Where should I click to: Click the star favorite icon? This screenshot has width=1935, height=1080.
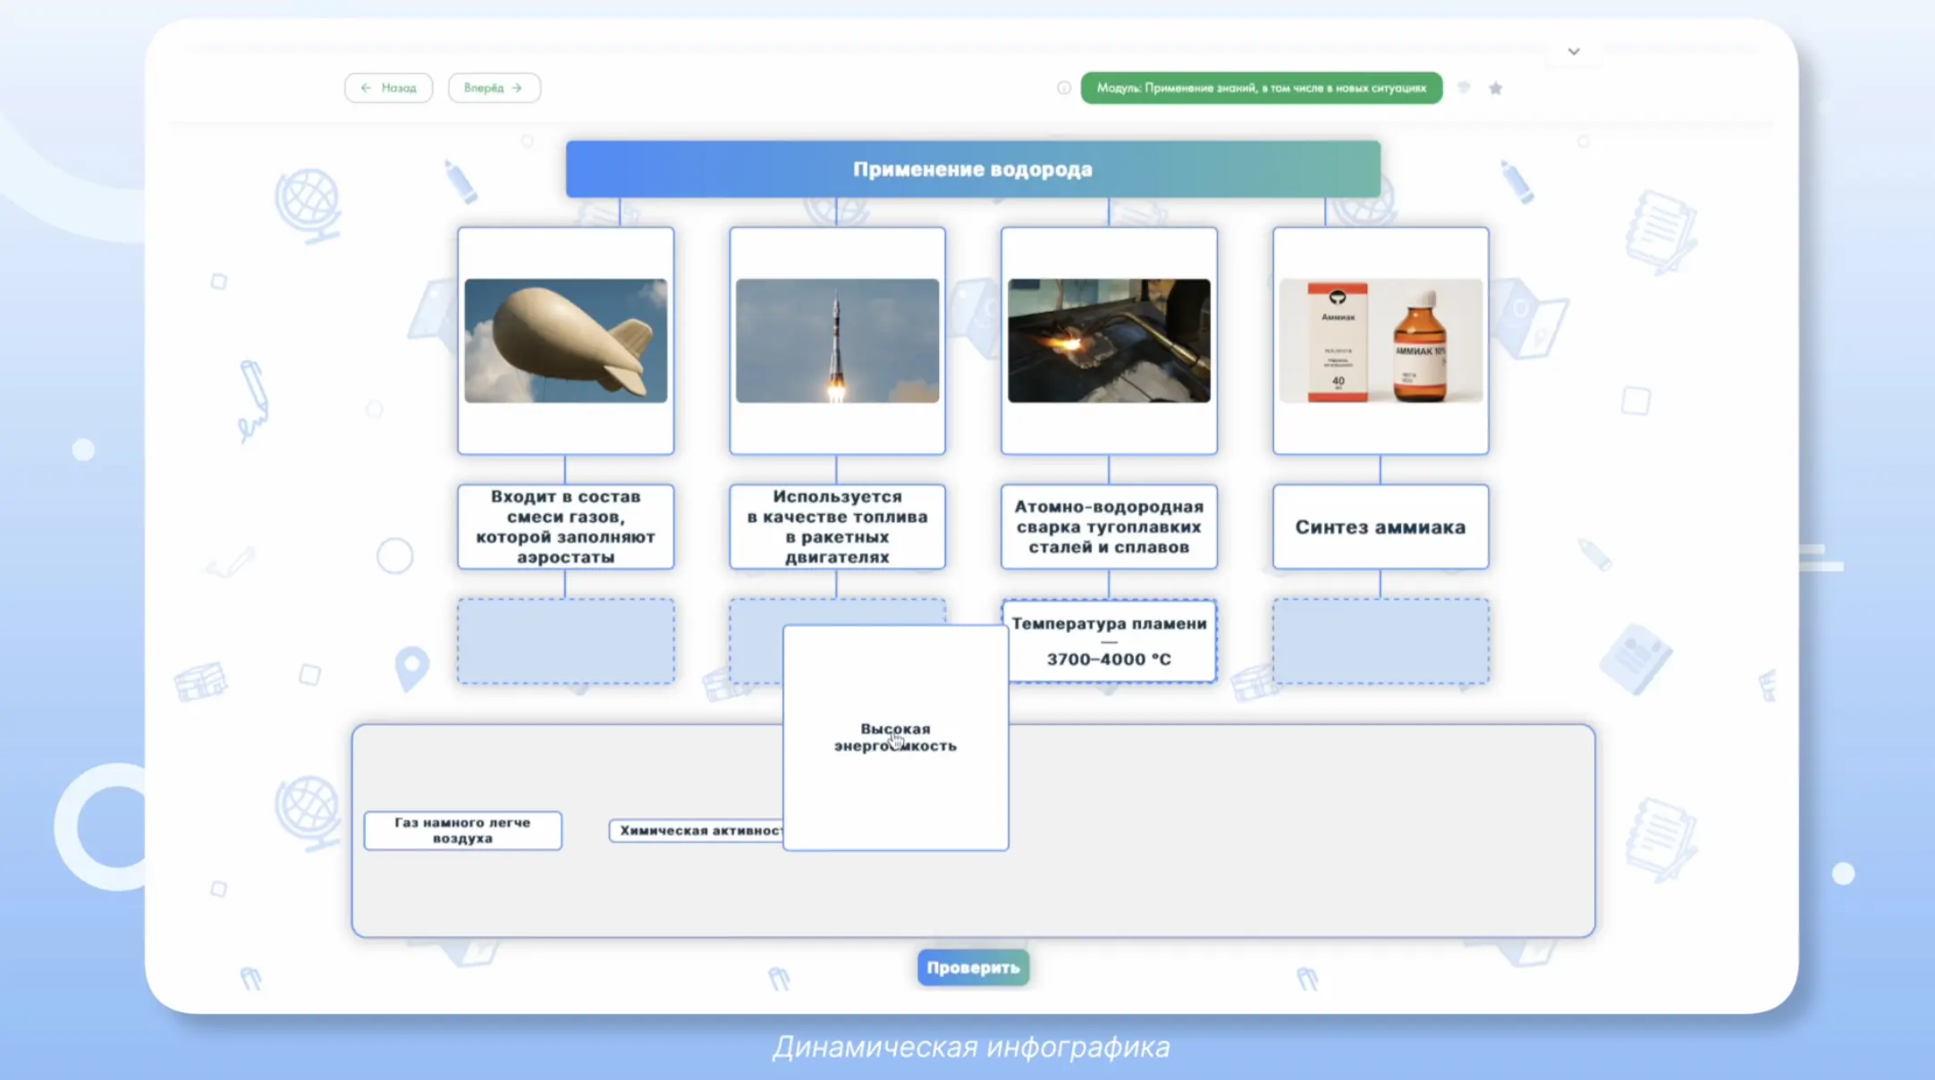1495,88
